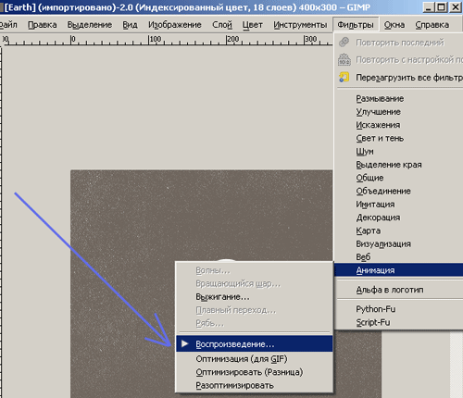463x398 pixels.
Task: Open the Справка menu
Action: tap(432, 25)
